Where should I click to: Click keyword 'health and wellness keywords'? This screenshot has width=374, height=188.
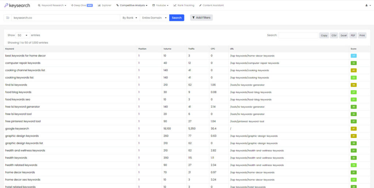click(25, 150)
